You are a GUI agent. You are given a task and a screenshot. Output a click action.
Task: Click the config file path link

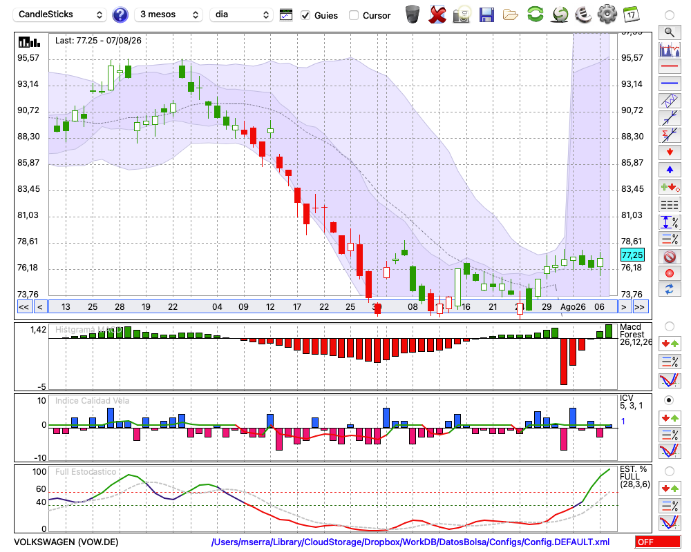click(x=410, y=542)
